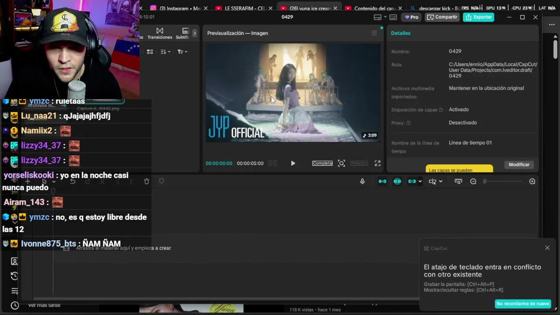Viewport: 560px width, 315px height.
Task: Open the Subtítulos panel
Action: coord(183,33)
